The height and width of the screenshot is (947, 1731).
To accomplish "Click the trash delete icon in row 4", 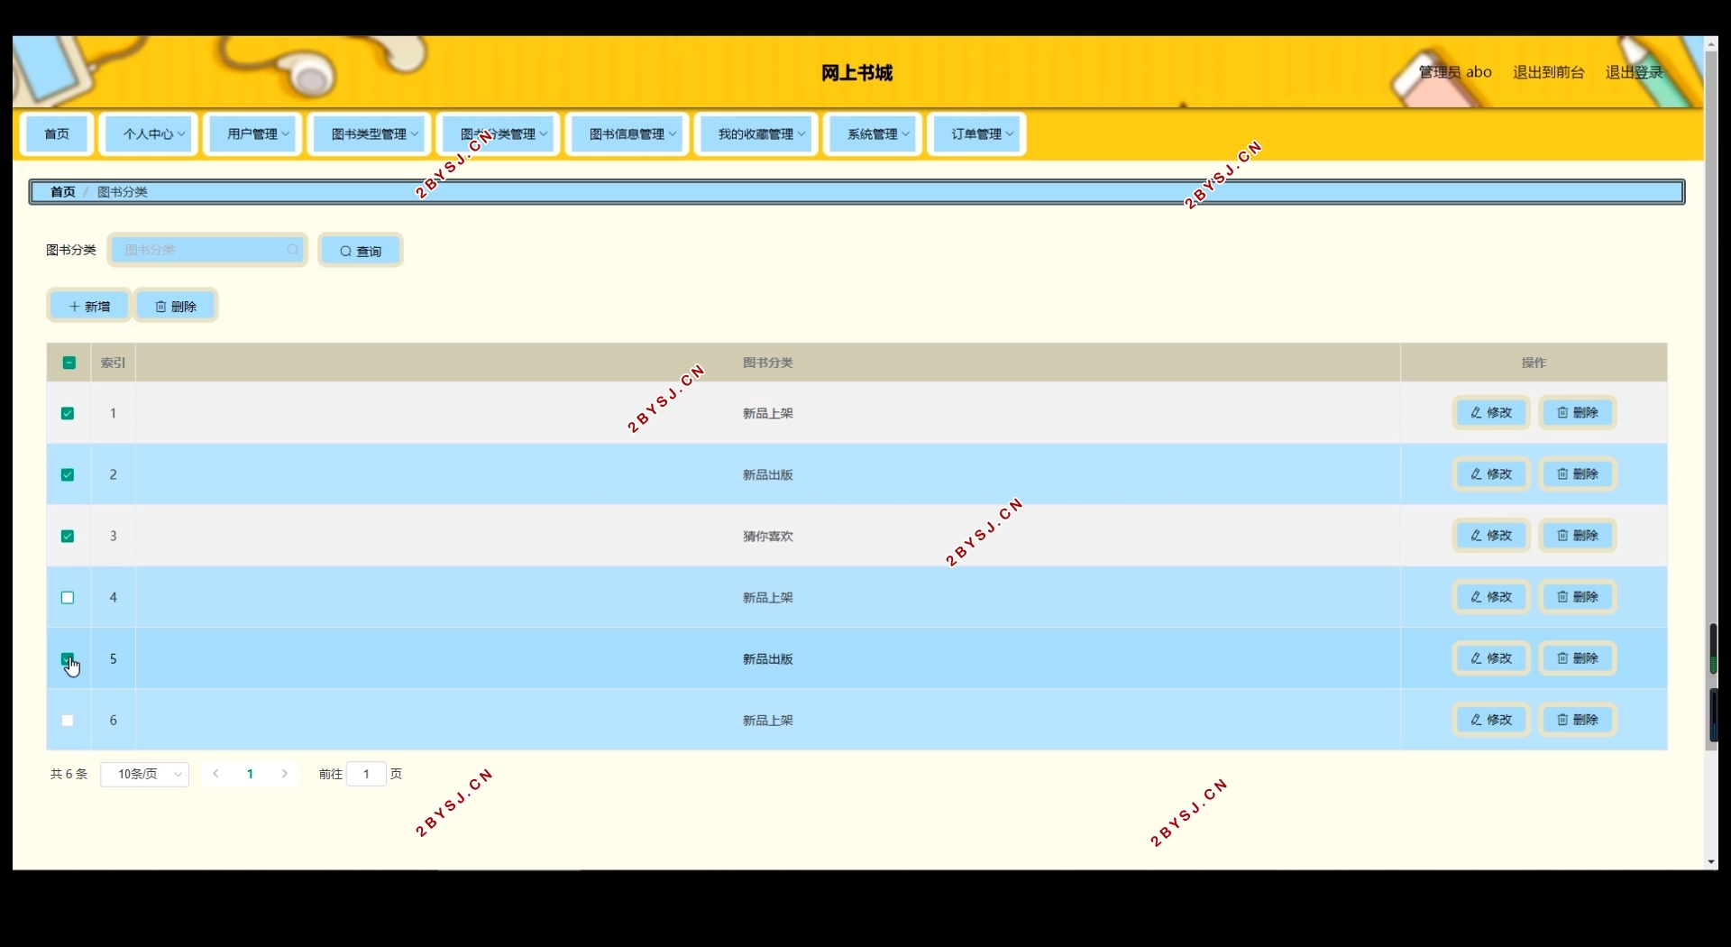I will (1562, 597).
